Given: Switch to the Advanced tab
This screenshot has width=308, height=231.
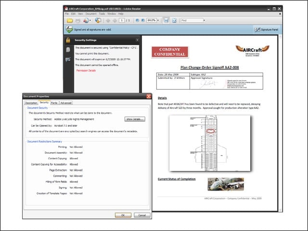Looking at the screenshot, I should tap(66, 103).
